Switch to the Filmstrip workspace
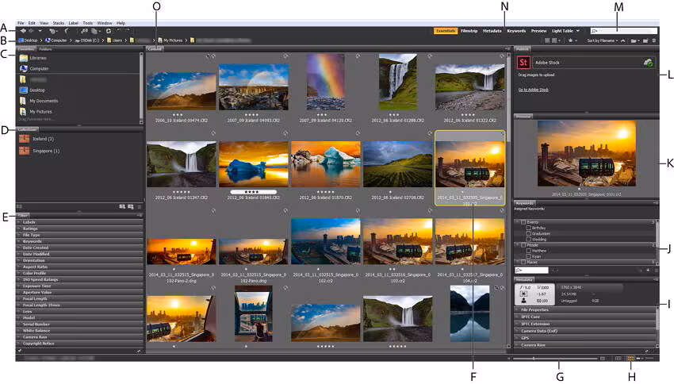 (x=469, y=31)
